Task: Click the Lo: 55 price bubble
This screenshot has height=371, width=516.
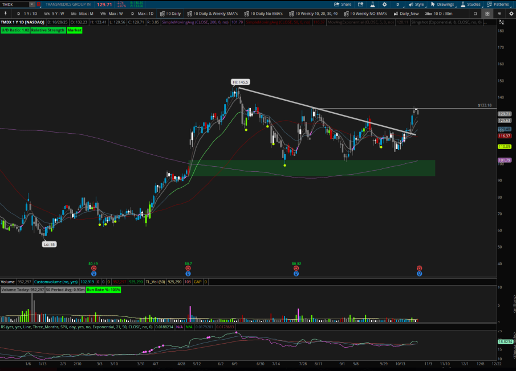Action: pyautogui.click(x=49, y=244)
